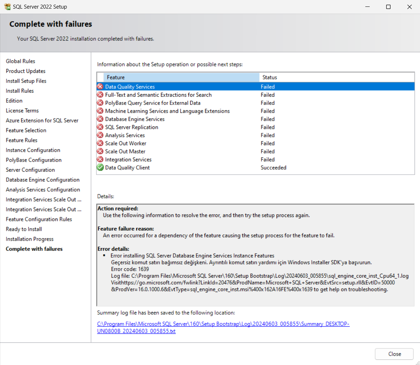
Task: Click Server Configuration step
Action: 30,170
